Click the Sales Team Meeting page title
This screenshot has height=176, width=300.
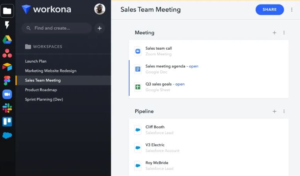tap(151, 10)
